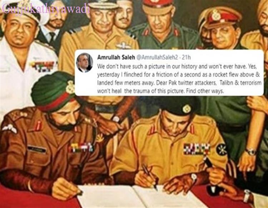Click the open document on the table
Image resolution: width=268 pixels, height=208 pixels.
[x=136, y=197]
